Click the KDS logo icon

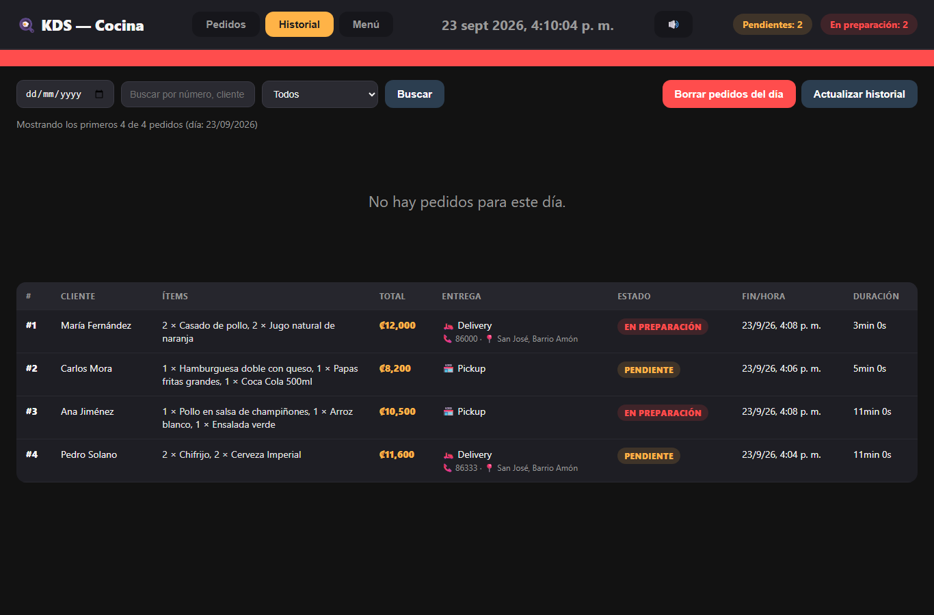[x=27, y=25]
